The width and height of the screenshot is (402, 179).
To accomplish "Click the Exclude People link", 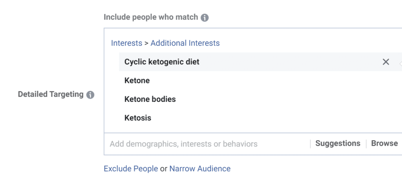I will [130, 169].
